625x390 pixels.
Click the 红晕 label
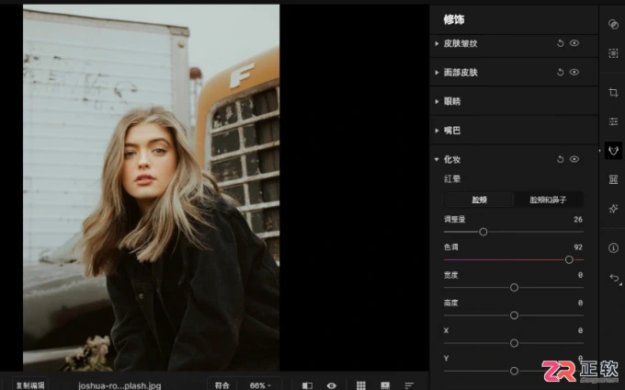click(x=452, y=178)
